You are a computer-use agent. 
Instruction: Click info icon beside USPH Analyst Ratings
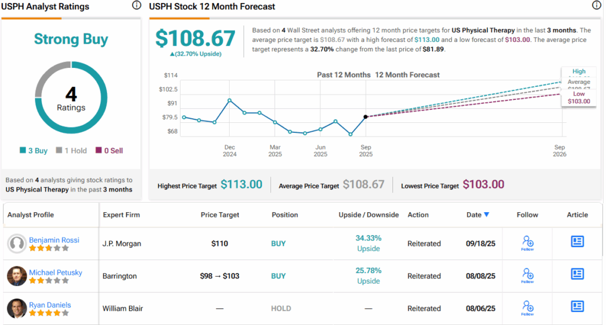(137, 6)
